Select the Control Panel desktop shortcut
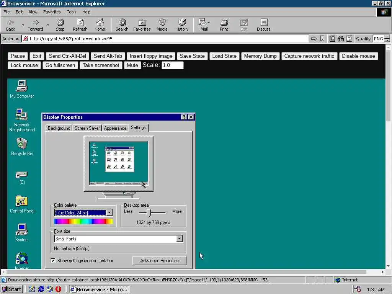 (x=22, y=204)
